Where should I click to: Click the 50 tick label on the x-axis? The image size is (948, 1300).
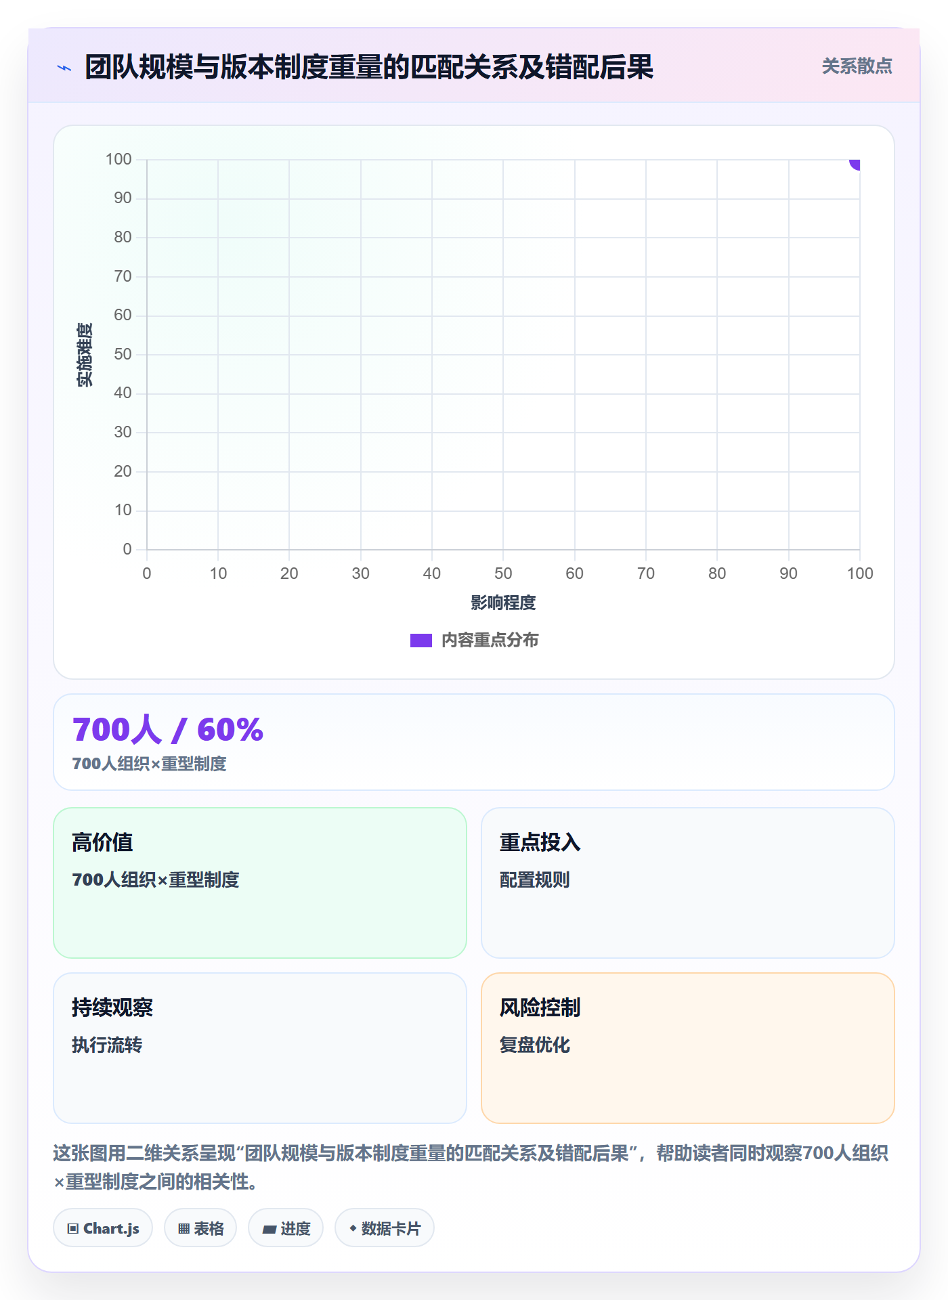503,573
